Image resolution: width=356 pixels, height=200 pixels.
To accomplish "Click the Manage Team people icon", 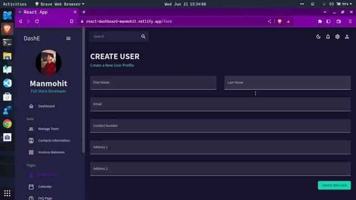I will click(x=31, y=129).
